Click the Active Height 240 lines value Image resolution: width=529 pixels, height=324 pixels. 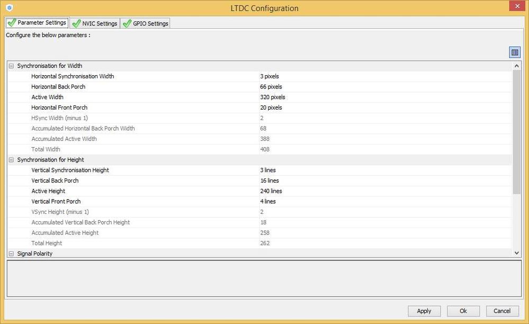[x=271, y=191]
